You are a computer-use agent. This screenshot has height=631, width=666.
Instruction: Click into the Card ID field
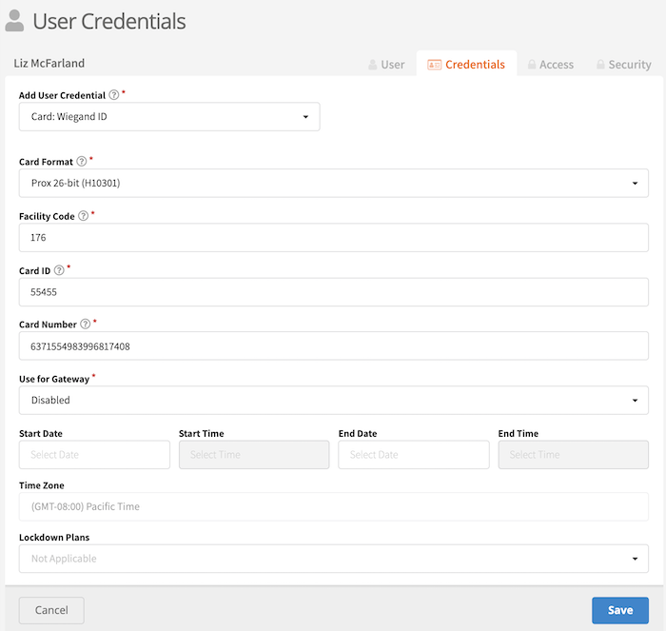(x=333, y=292)
